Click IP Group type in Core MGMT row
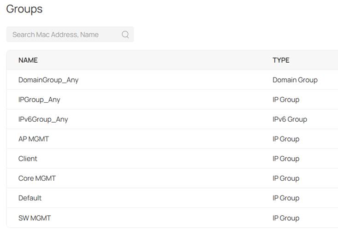Image resolution: width=338 pixels, height=248 pixels. 286,178
